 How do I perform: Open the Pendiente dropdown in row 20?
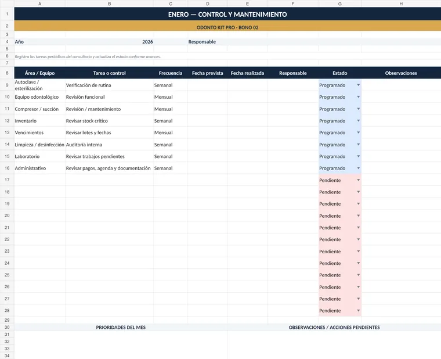(x=359, y=216)
